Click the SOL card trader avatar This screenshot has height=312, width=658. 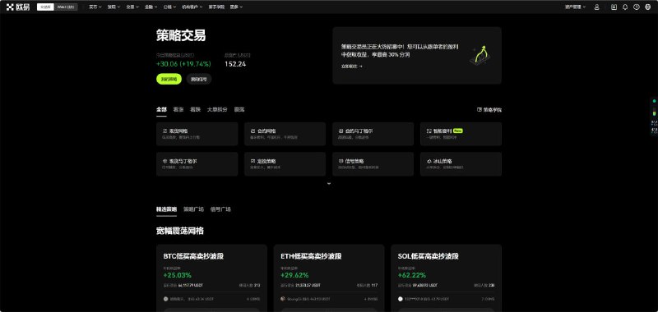point(401,299)
